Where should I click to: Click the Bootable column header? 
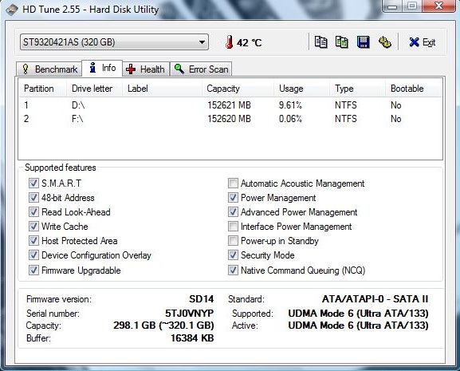[x=413, y=89]
